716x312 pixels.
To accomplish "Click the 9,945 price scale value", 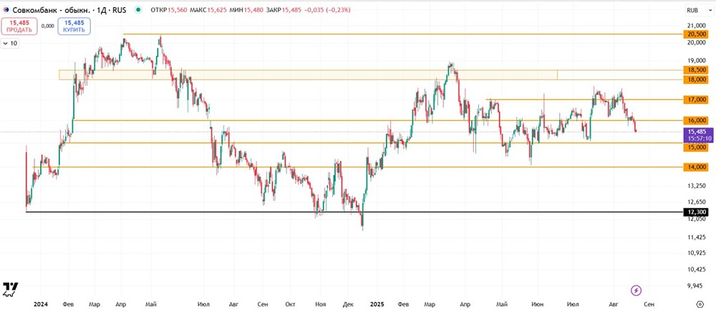I will point(695,286).
